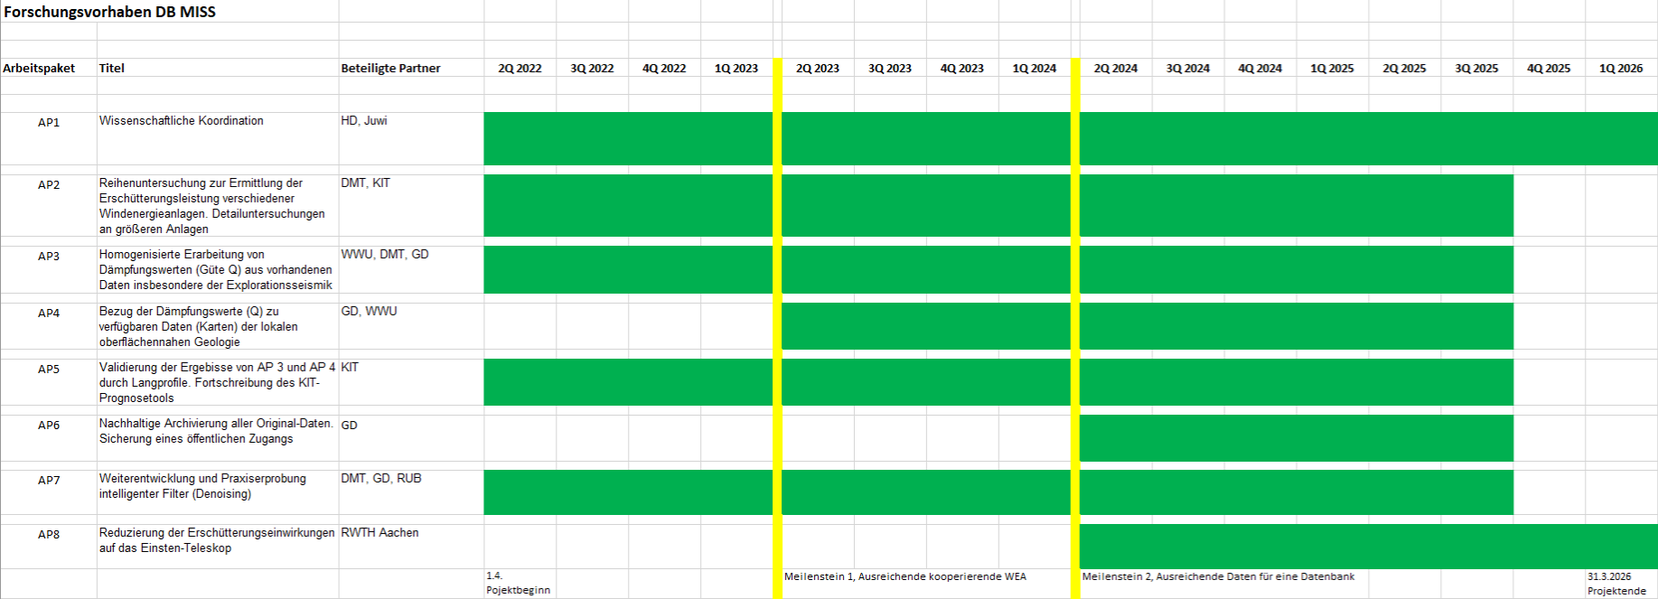This screenshot has height=599, width=1658.
Task: Select the "Wissenschaftliche Koordination" title cell
Action: (x=182, y=120)
